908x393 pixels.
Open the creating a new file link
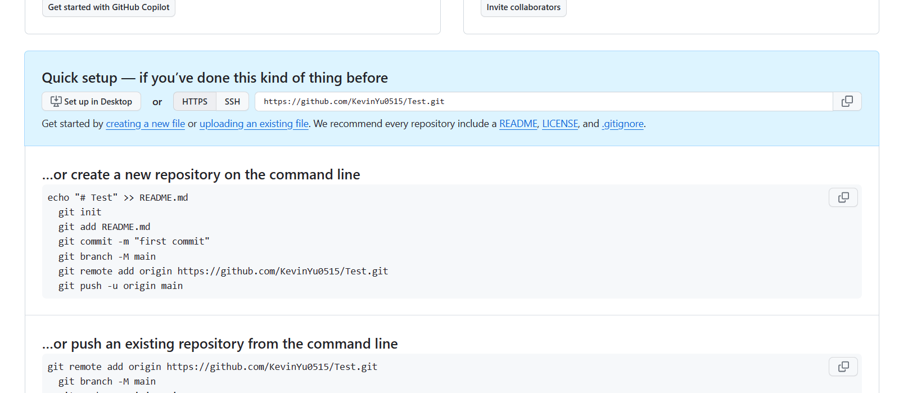coord(146,124)
